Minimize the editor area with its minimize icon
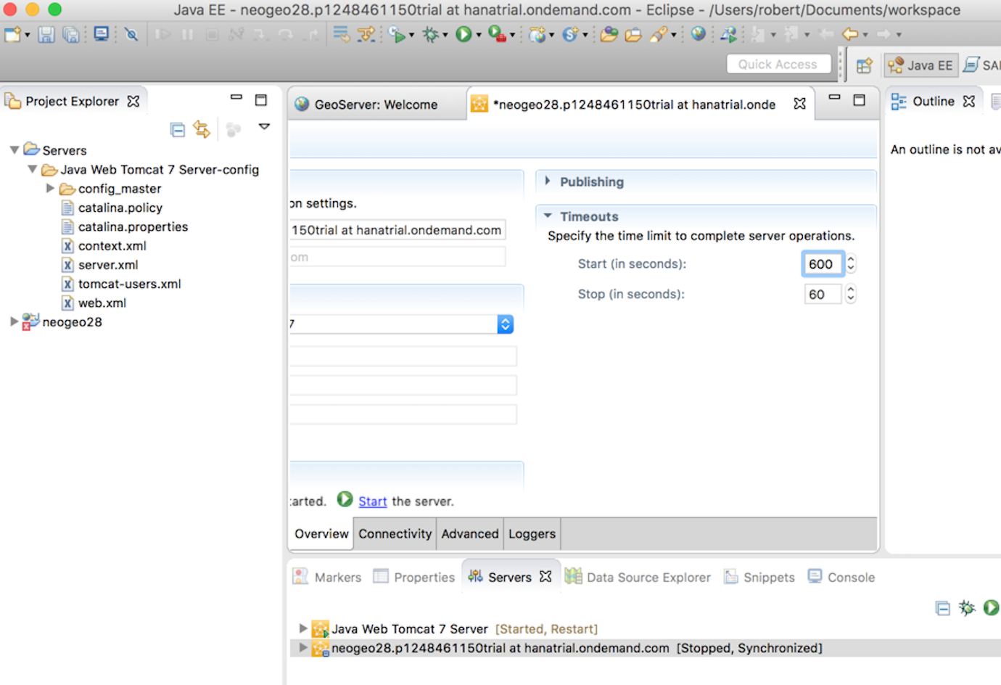1001x685 pixels. tap(835, 97)
